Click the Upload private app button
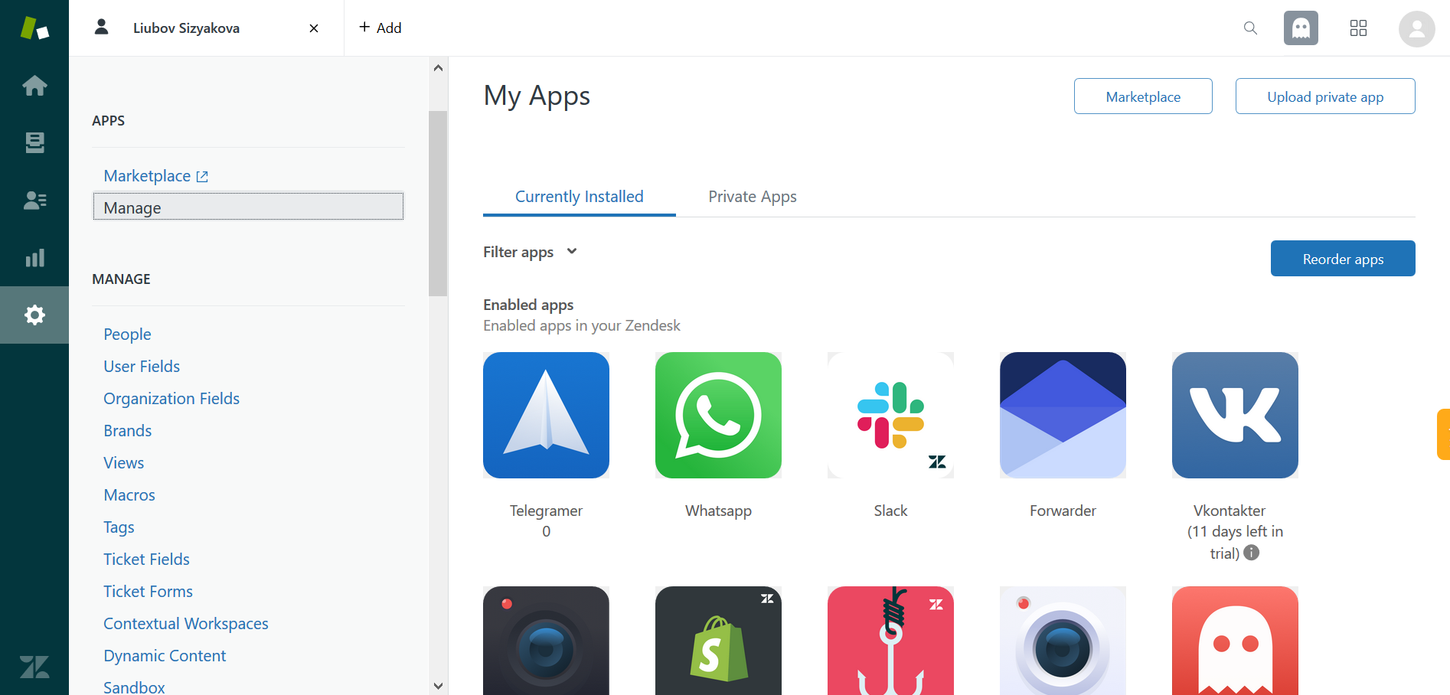 coord(1325,96)
